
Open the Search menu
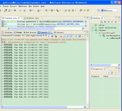pyautogui.click(x=6, y=6)
